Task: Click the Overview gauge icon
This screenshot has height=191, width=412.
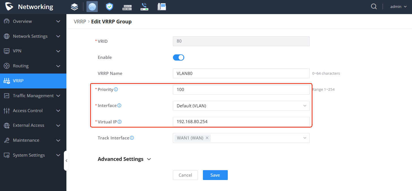Action: click(x=6, y=21)
